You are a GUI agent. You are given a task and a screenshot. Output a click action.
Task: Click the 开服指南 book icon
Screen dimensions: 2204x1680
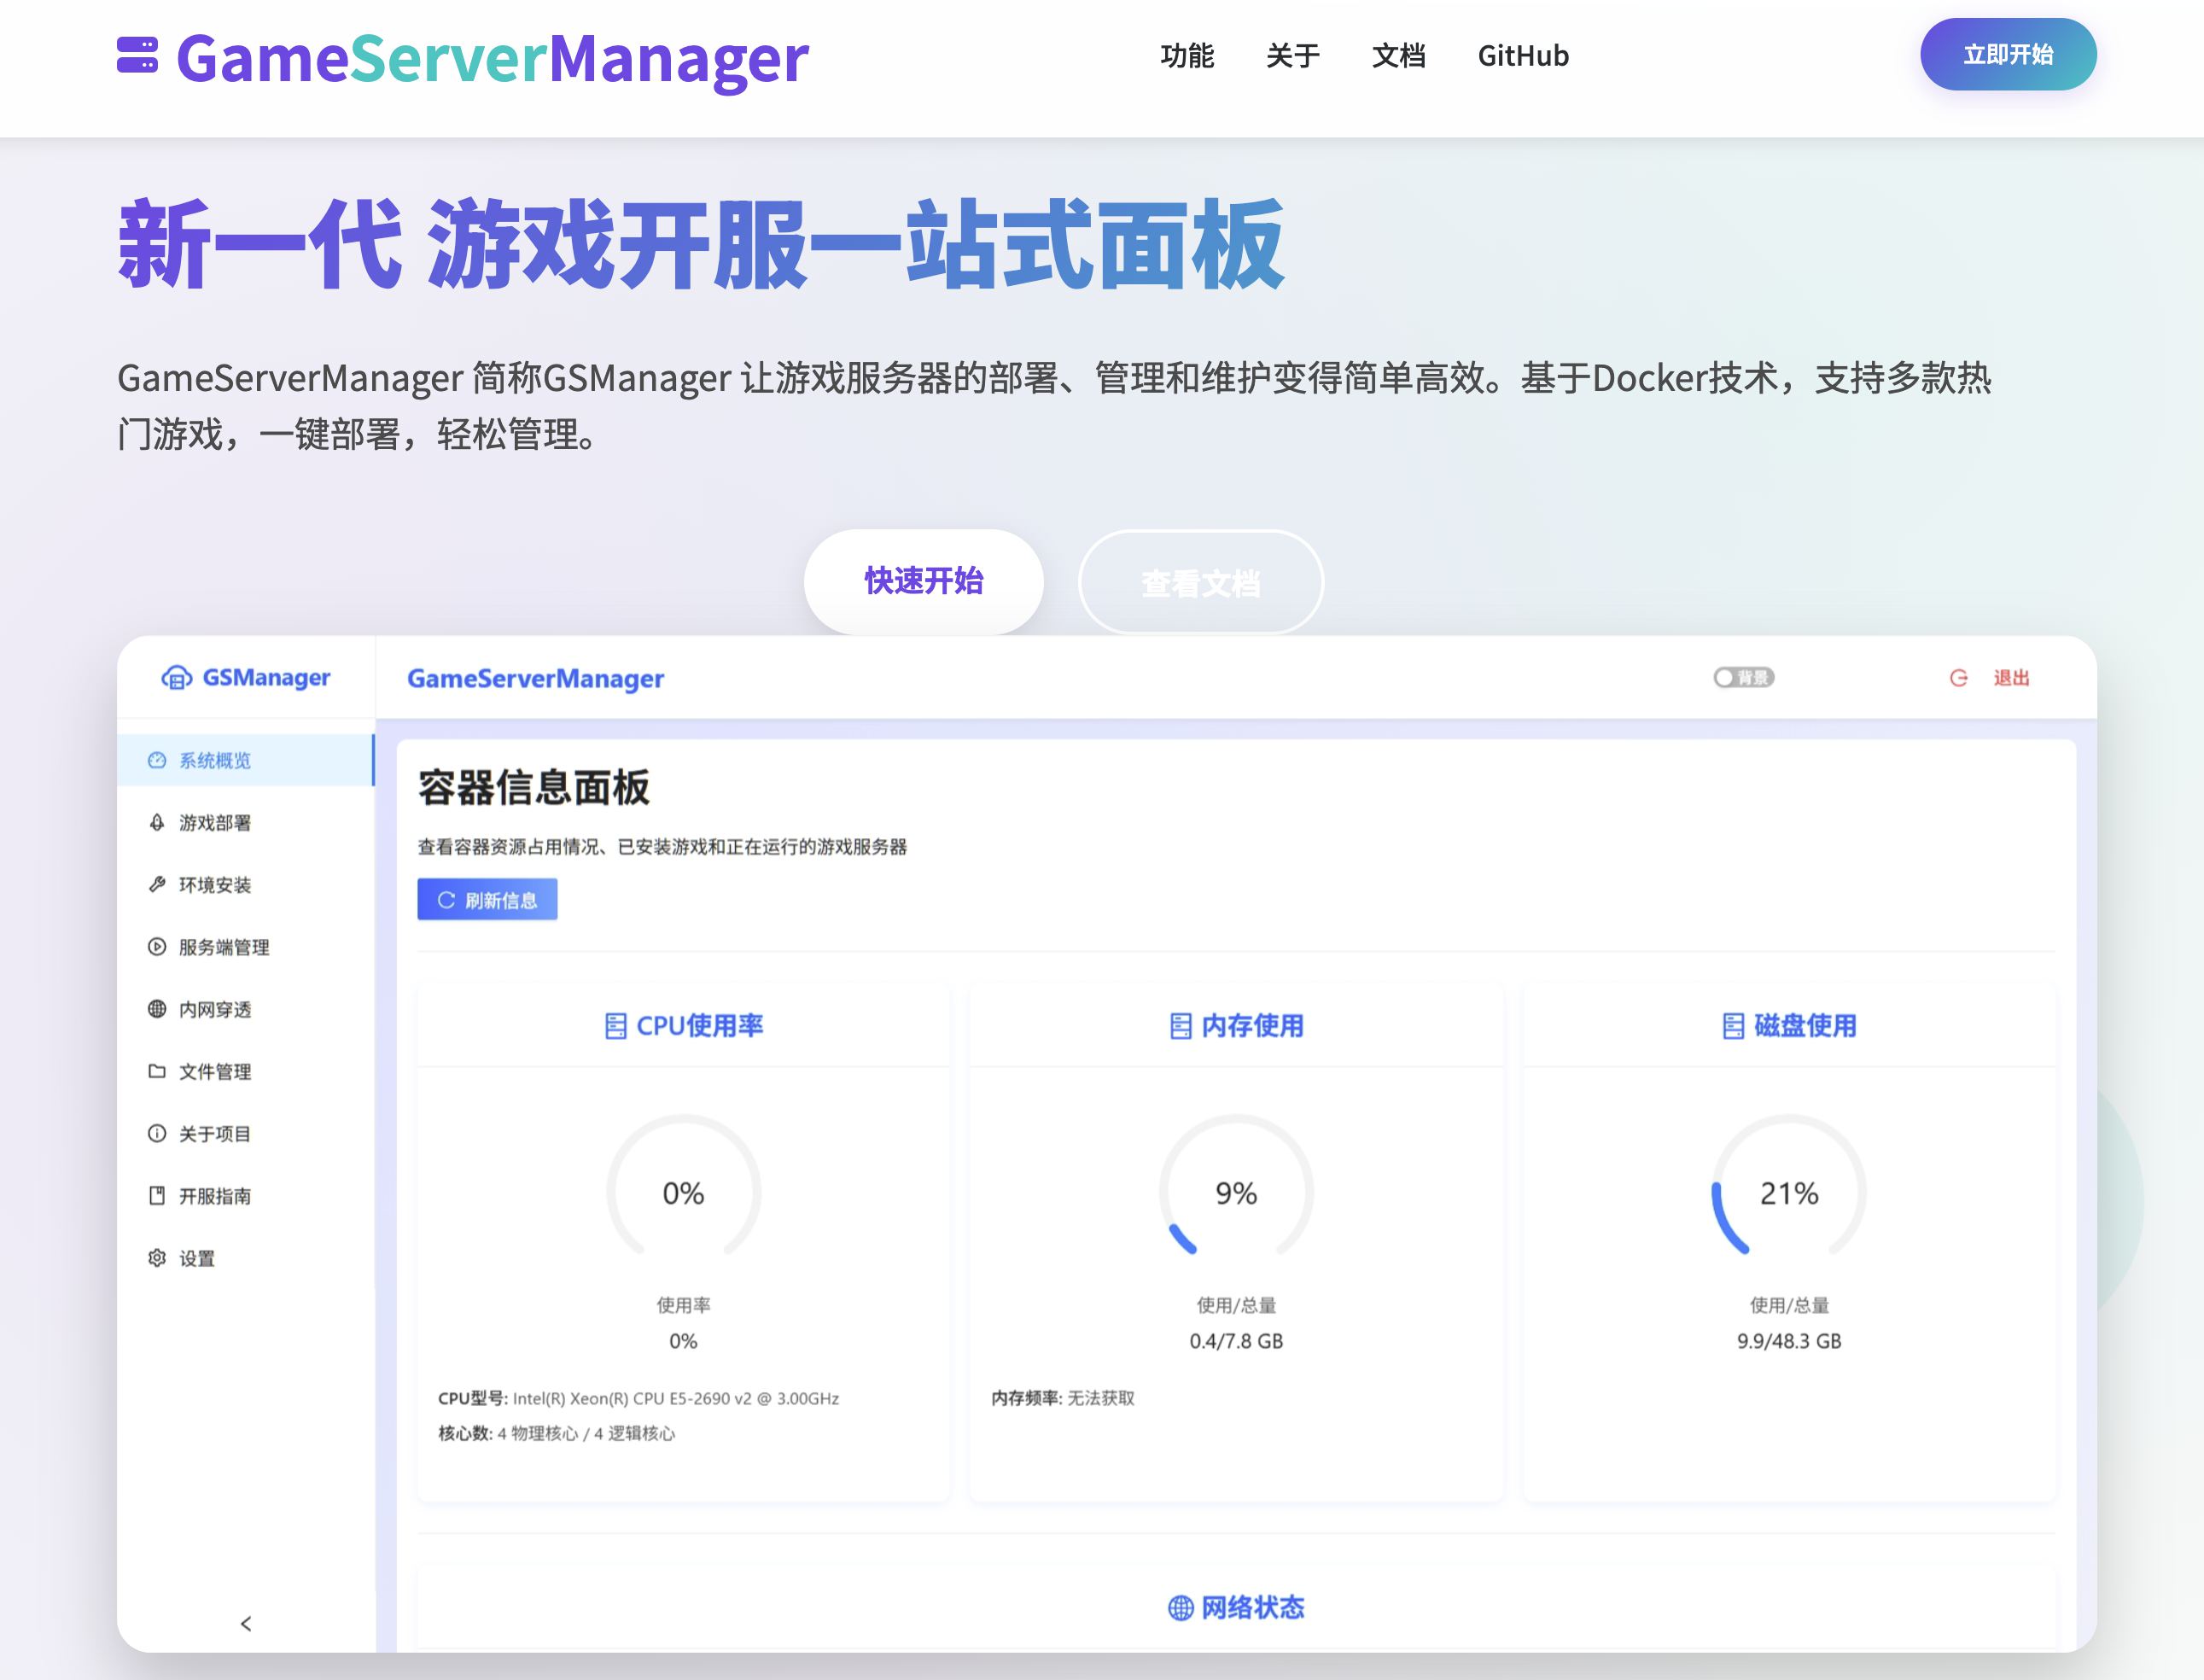pos(157,1195)
